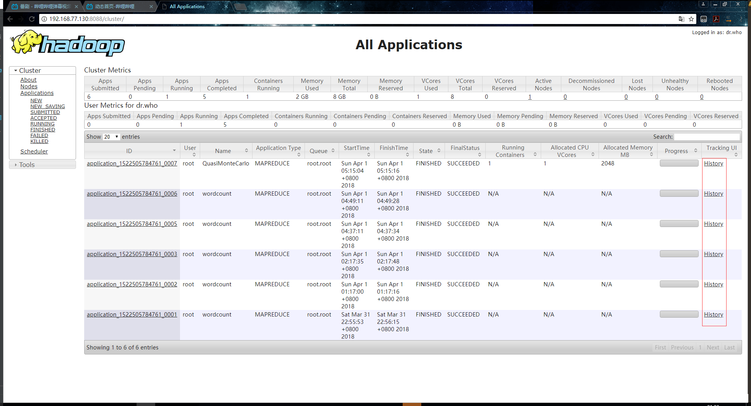Open the Scheduler link
The width and height of the screenshot is (751, 406).
(34, 151)
